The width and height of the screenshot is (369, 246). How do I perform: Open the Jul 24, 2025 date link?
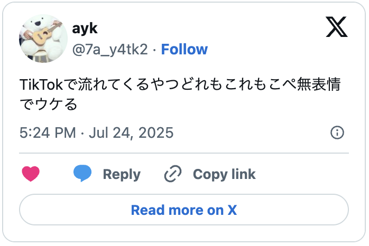131,133
